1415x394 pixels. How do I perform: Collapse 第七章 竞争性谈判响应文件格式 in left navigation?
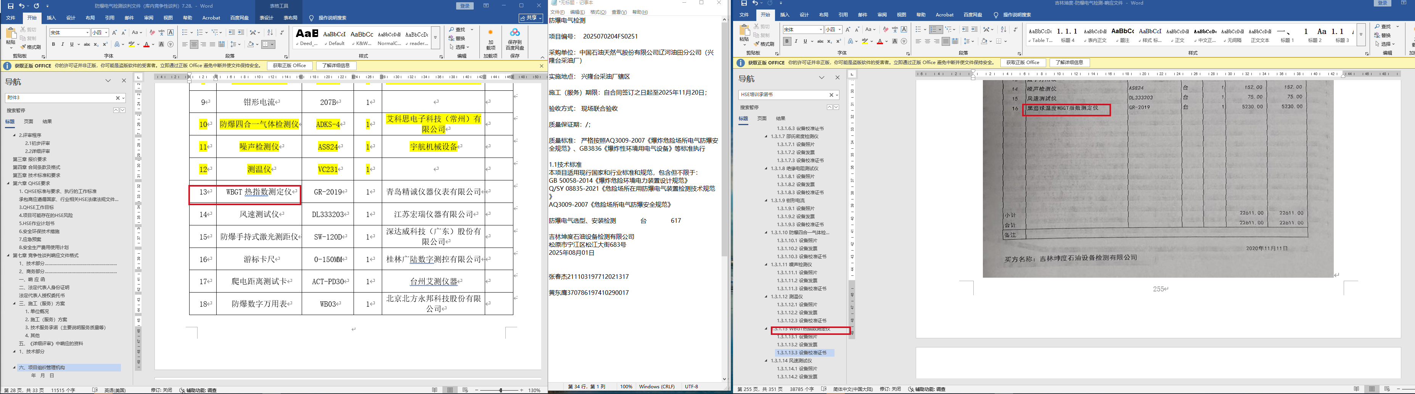9,256
